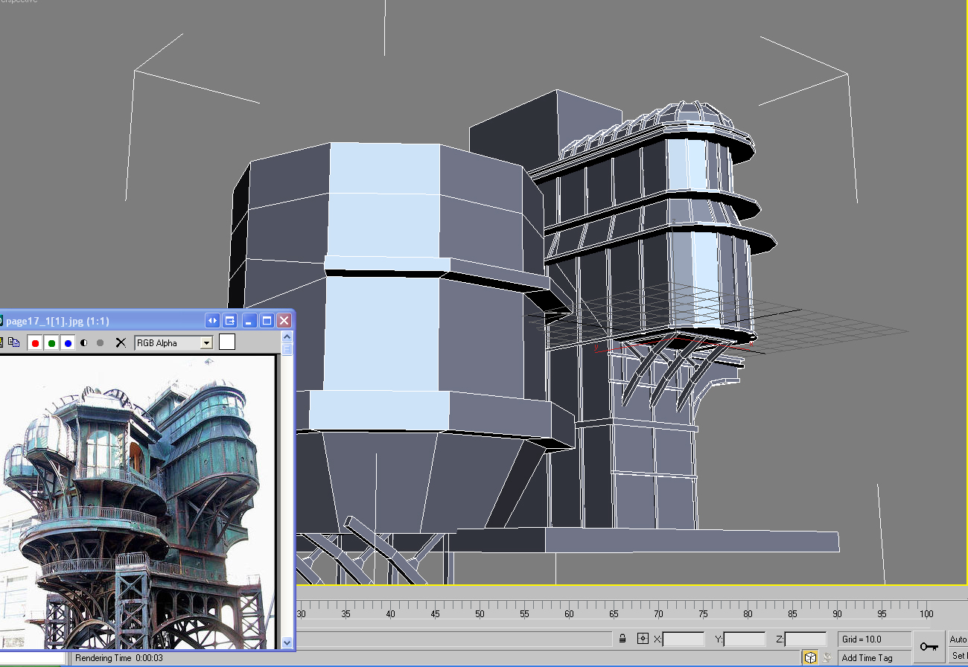Click the Auto key button
968x667 pixels.
(958, 639)
